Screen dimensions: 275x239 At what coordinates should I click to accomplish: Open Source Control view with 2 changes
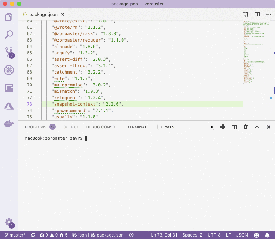click(x=9, y=52)
